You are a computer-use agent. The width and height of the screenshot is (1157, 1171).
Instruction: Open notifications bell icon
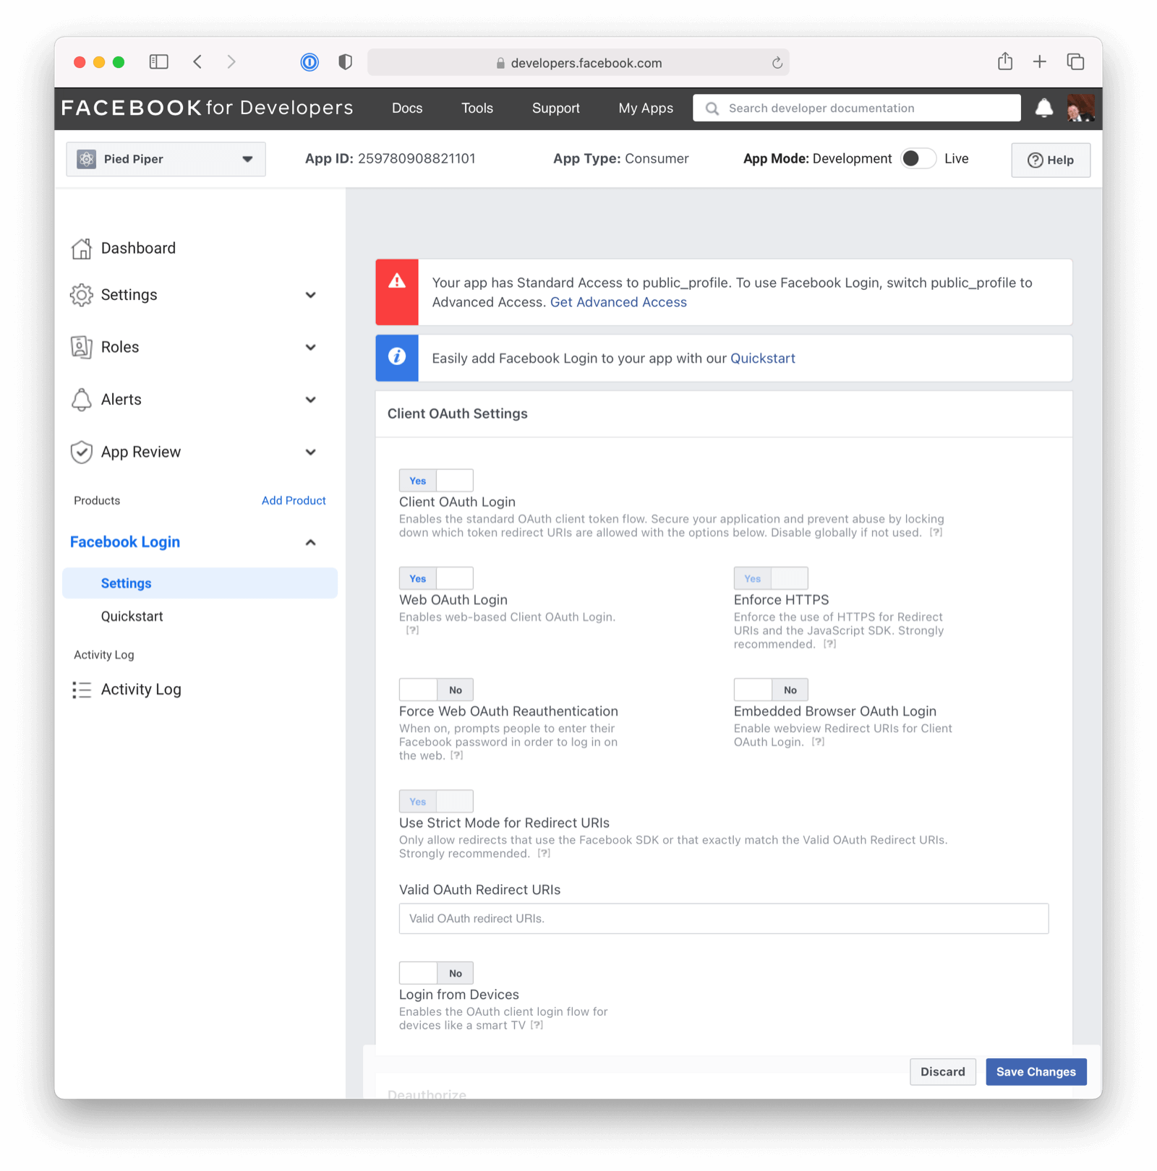[x=1044, y=108]
